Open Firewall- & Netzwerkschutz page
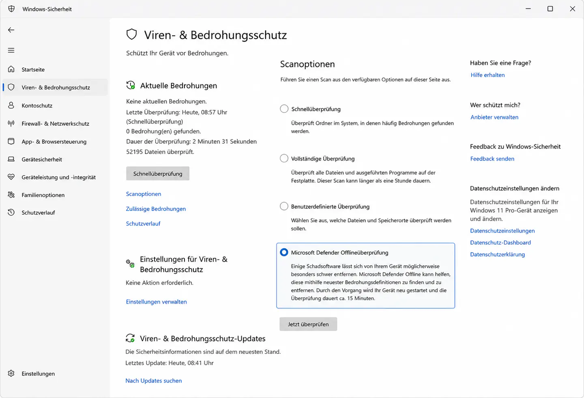584x398 pixels. click(56, 123)
